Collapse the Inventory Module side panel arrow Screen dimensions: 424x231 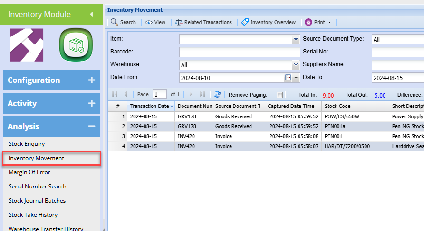91,14
